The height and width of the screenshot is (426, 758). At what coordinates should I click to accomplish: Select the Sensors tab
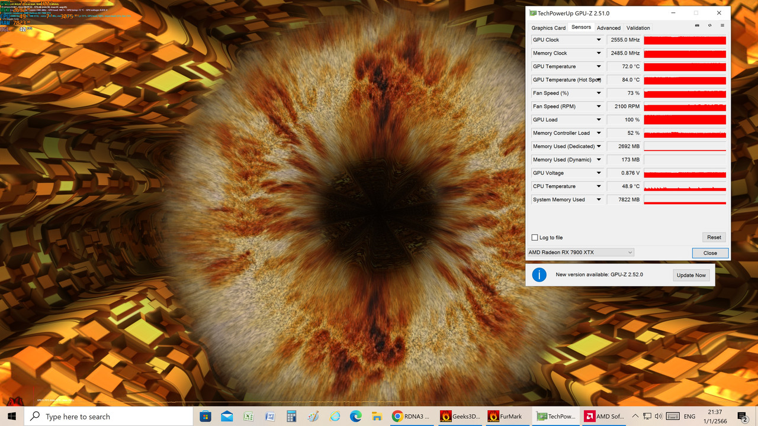coord(581,27)
